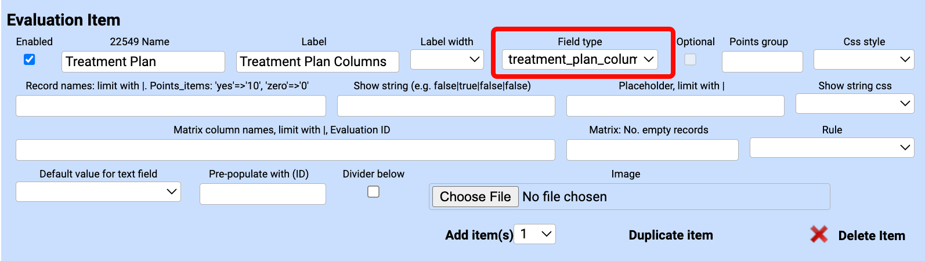Focus the Placeholder text input field
This screenshot has width=925, height=261.
pyautogui.click(x=675, y=106)
